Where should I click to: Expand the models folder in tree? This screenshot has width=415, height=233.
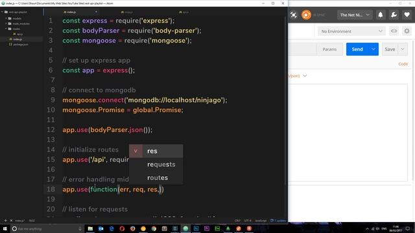14,18
